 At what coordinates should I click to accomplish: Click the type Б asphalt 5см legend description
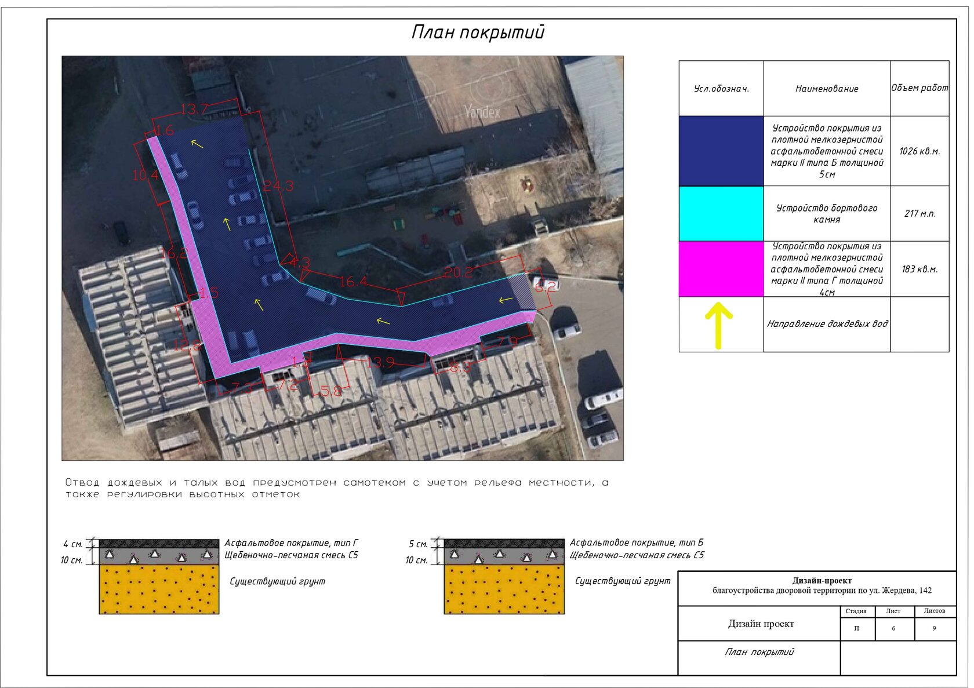827,151
